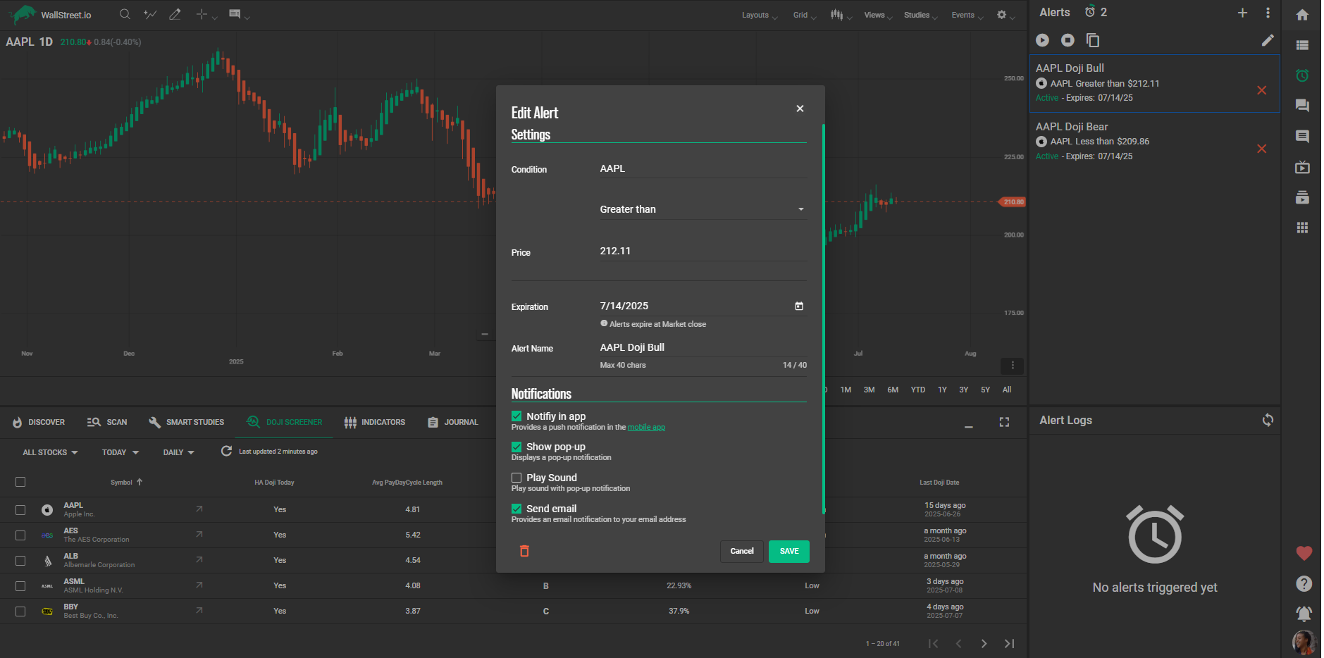Viewport: 1324px width, 658px height.
Task: Open the chat bubbles icon in right sidebar
Action: point(1302,106)
